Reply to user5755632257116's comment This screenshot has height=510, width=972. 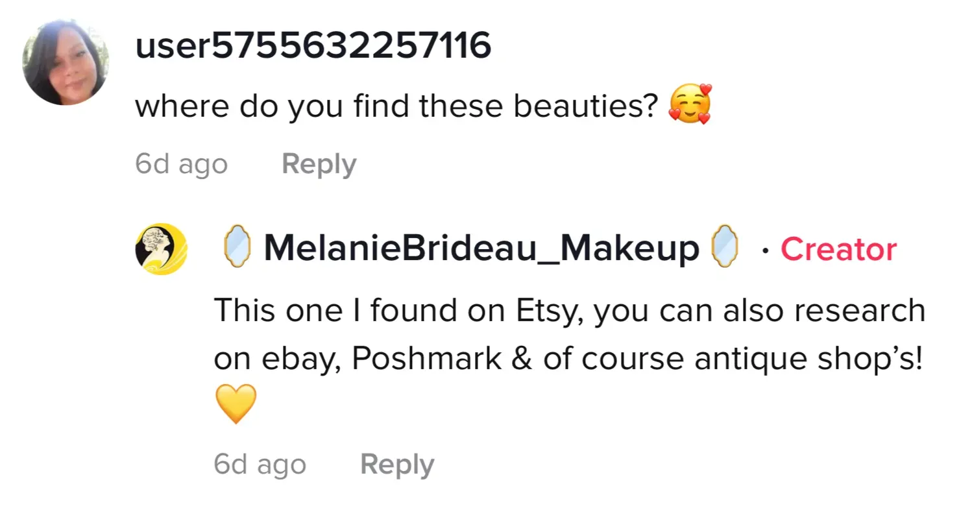coord(319,164)
